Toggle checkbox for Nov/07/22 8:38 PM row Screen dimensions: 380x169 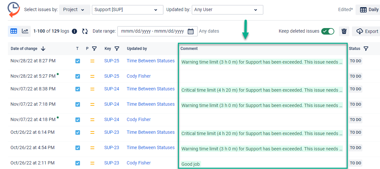point(78,89)
